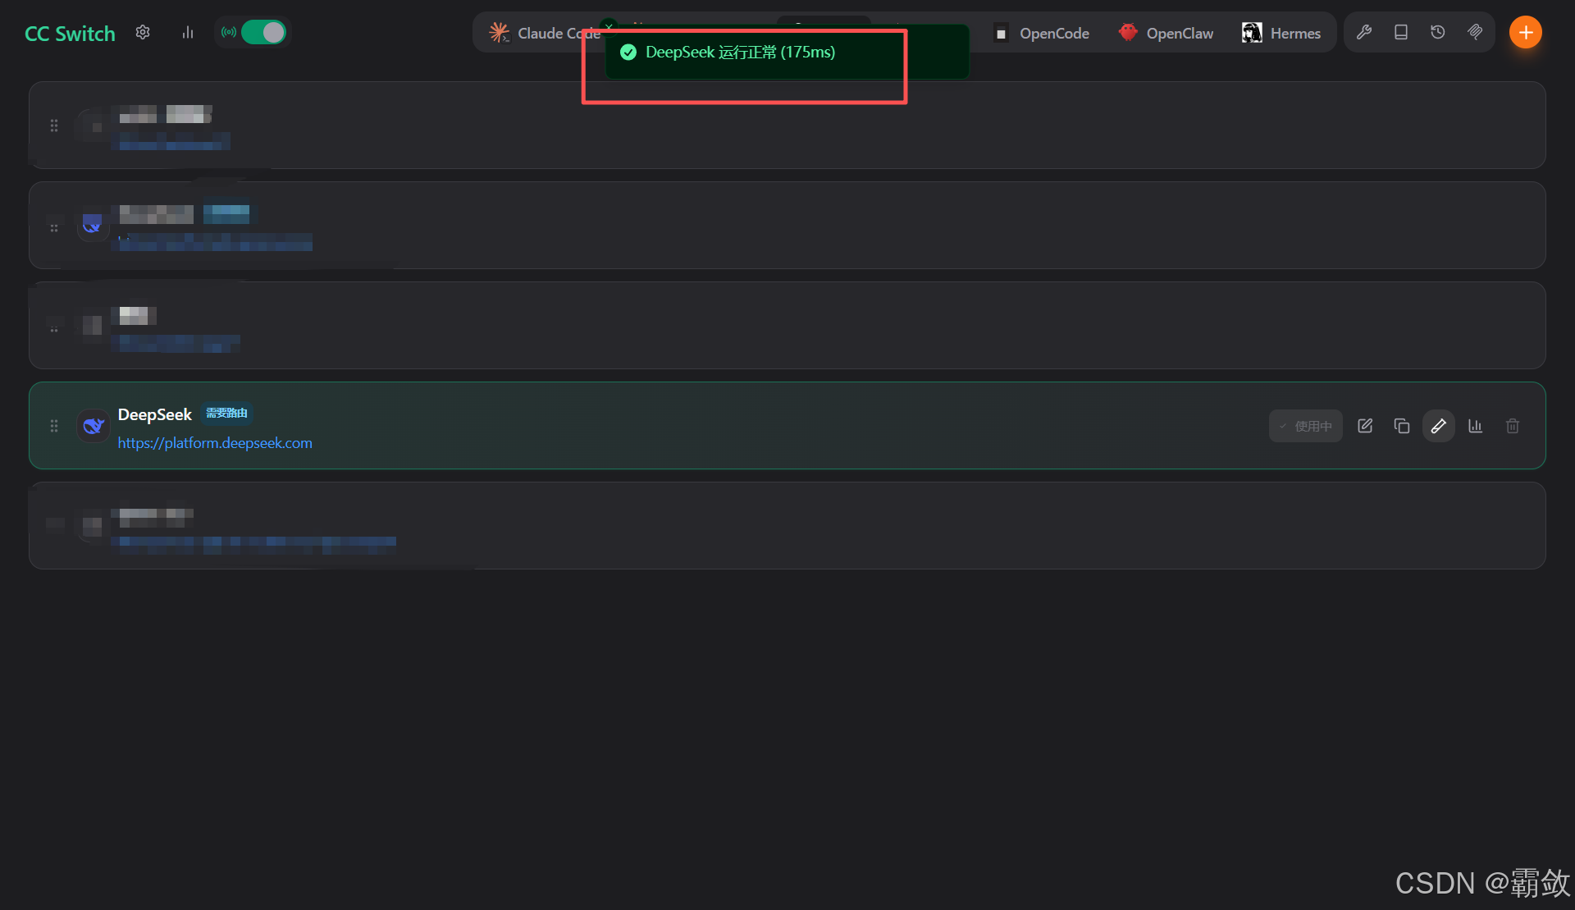View DeepSeek usage chart icon

(x=1476, y=426)
